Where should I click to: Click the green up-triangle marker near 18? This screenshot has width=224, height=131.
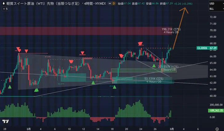coord(114,87)
